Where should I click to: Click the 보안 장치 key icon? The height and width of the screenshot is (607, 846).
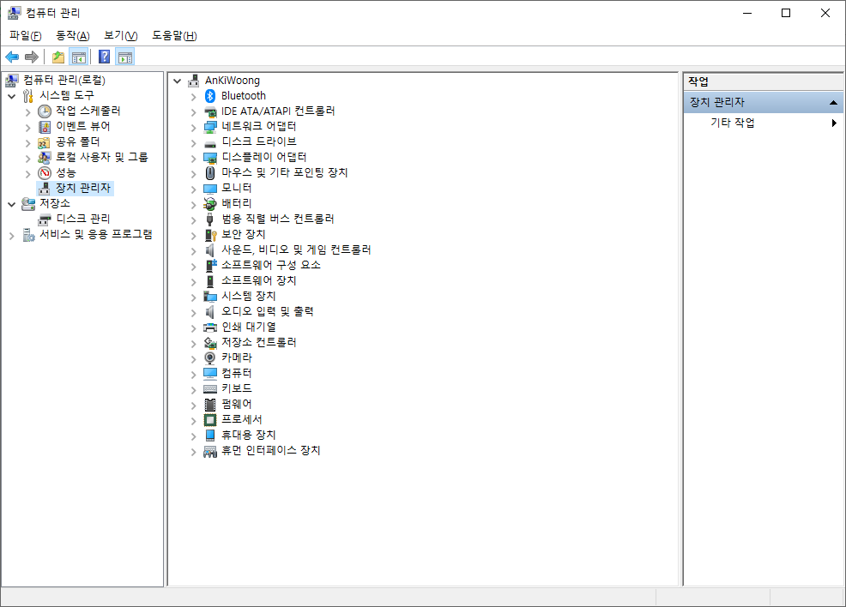click(210, 235)
